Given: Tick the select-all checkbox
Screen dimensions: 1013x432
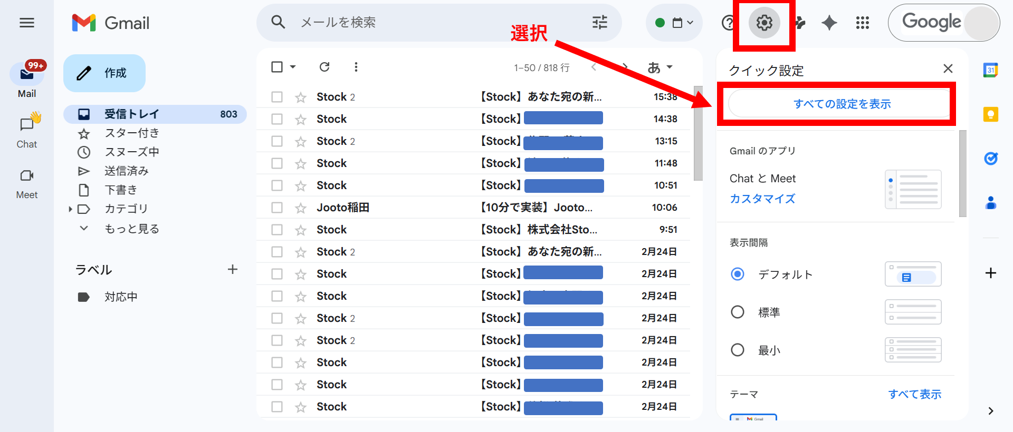Looking at the screenshot, I should pos(277,67).
